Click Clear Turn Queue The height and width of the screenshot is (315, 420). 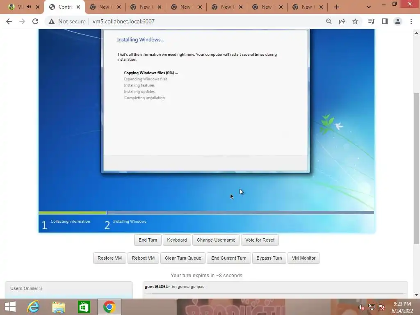(183, 258)
